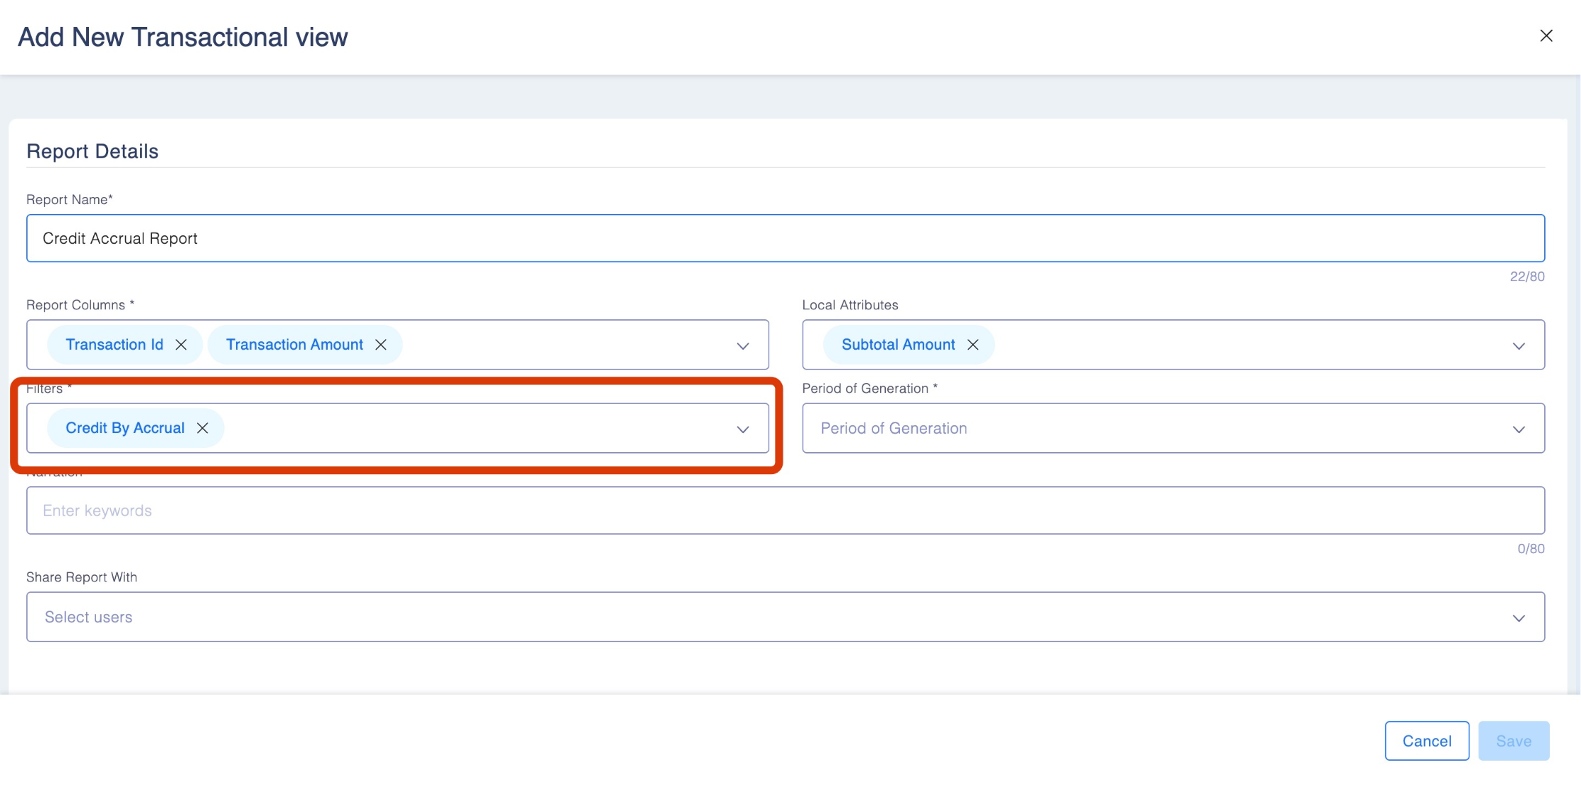Expand the Report Columns dropdown arrow

click(742, 346)
